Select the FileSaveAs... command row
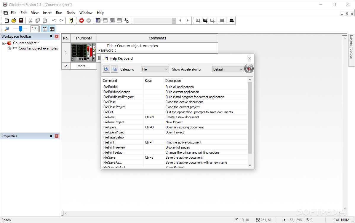Screen dimensions: 355x223 point(174,163)
